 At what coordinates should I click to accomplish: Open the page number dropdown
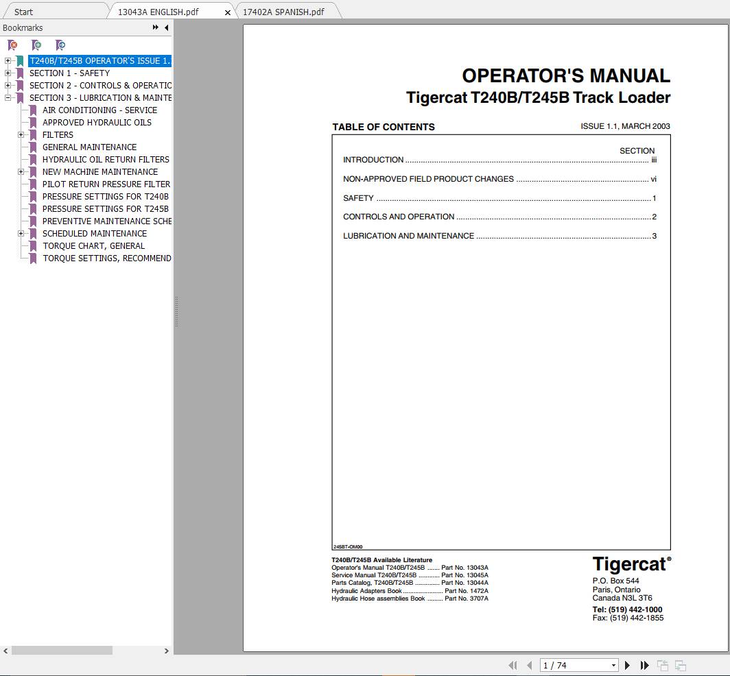click(x=613, y=665)
